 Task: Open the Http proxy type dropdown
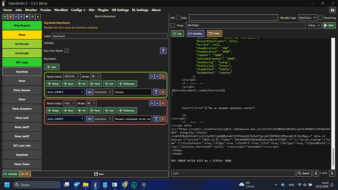coord(314,25)
